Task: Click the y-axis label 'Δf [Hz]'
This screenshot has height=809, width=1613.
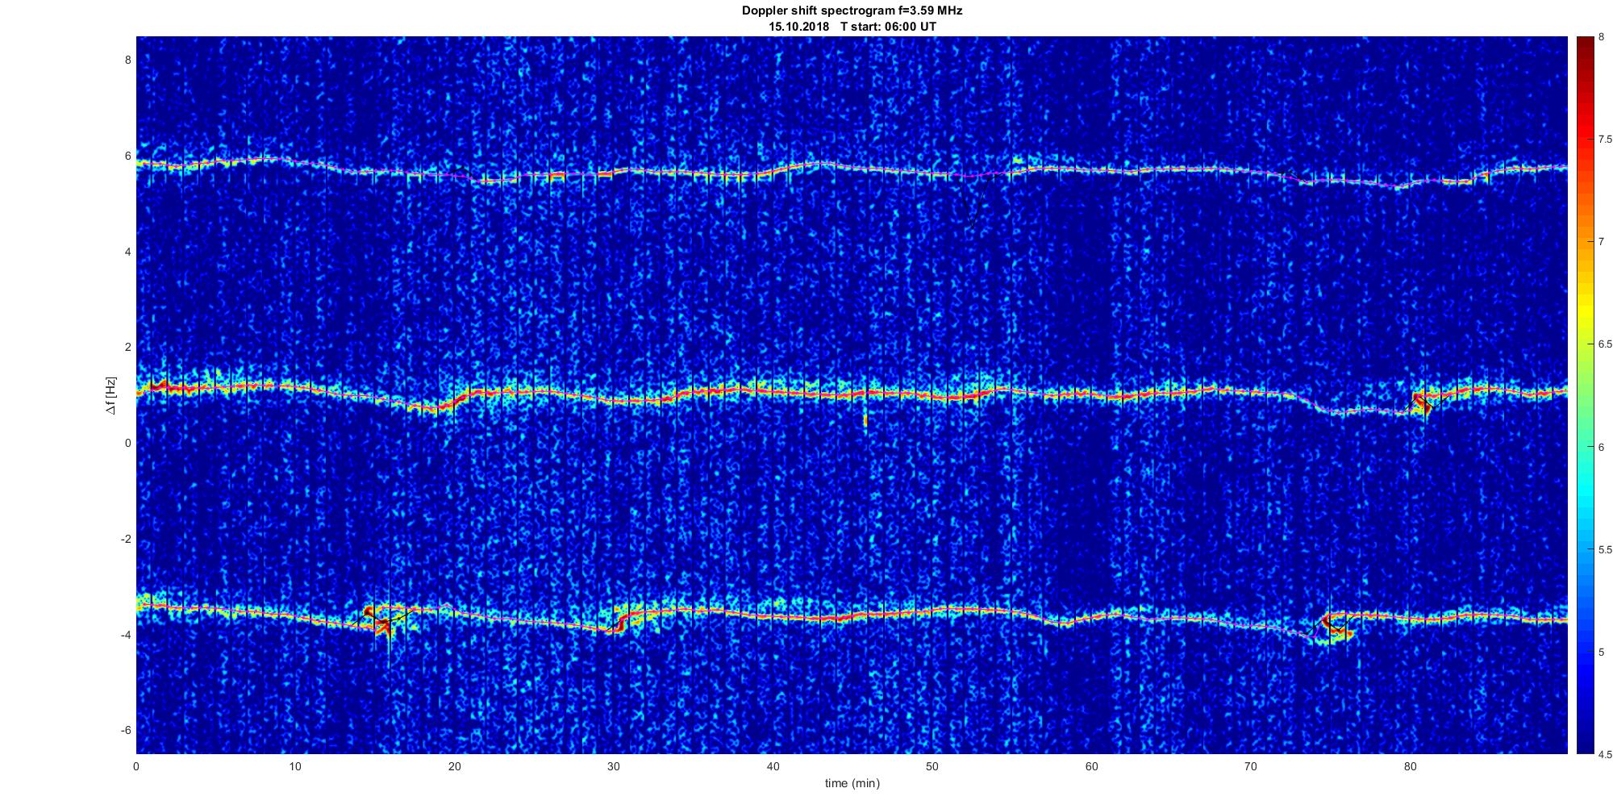Action: (110, 395)
